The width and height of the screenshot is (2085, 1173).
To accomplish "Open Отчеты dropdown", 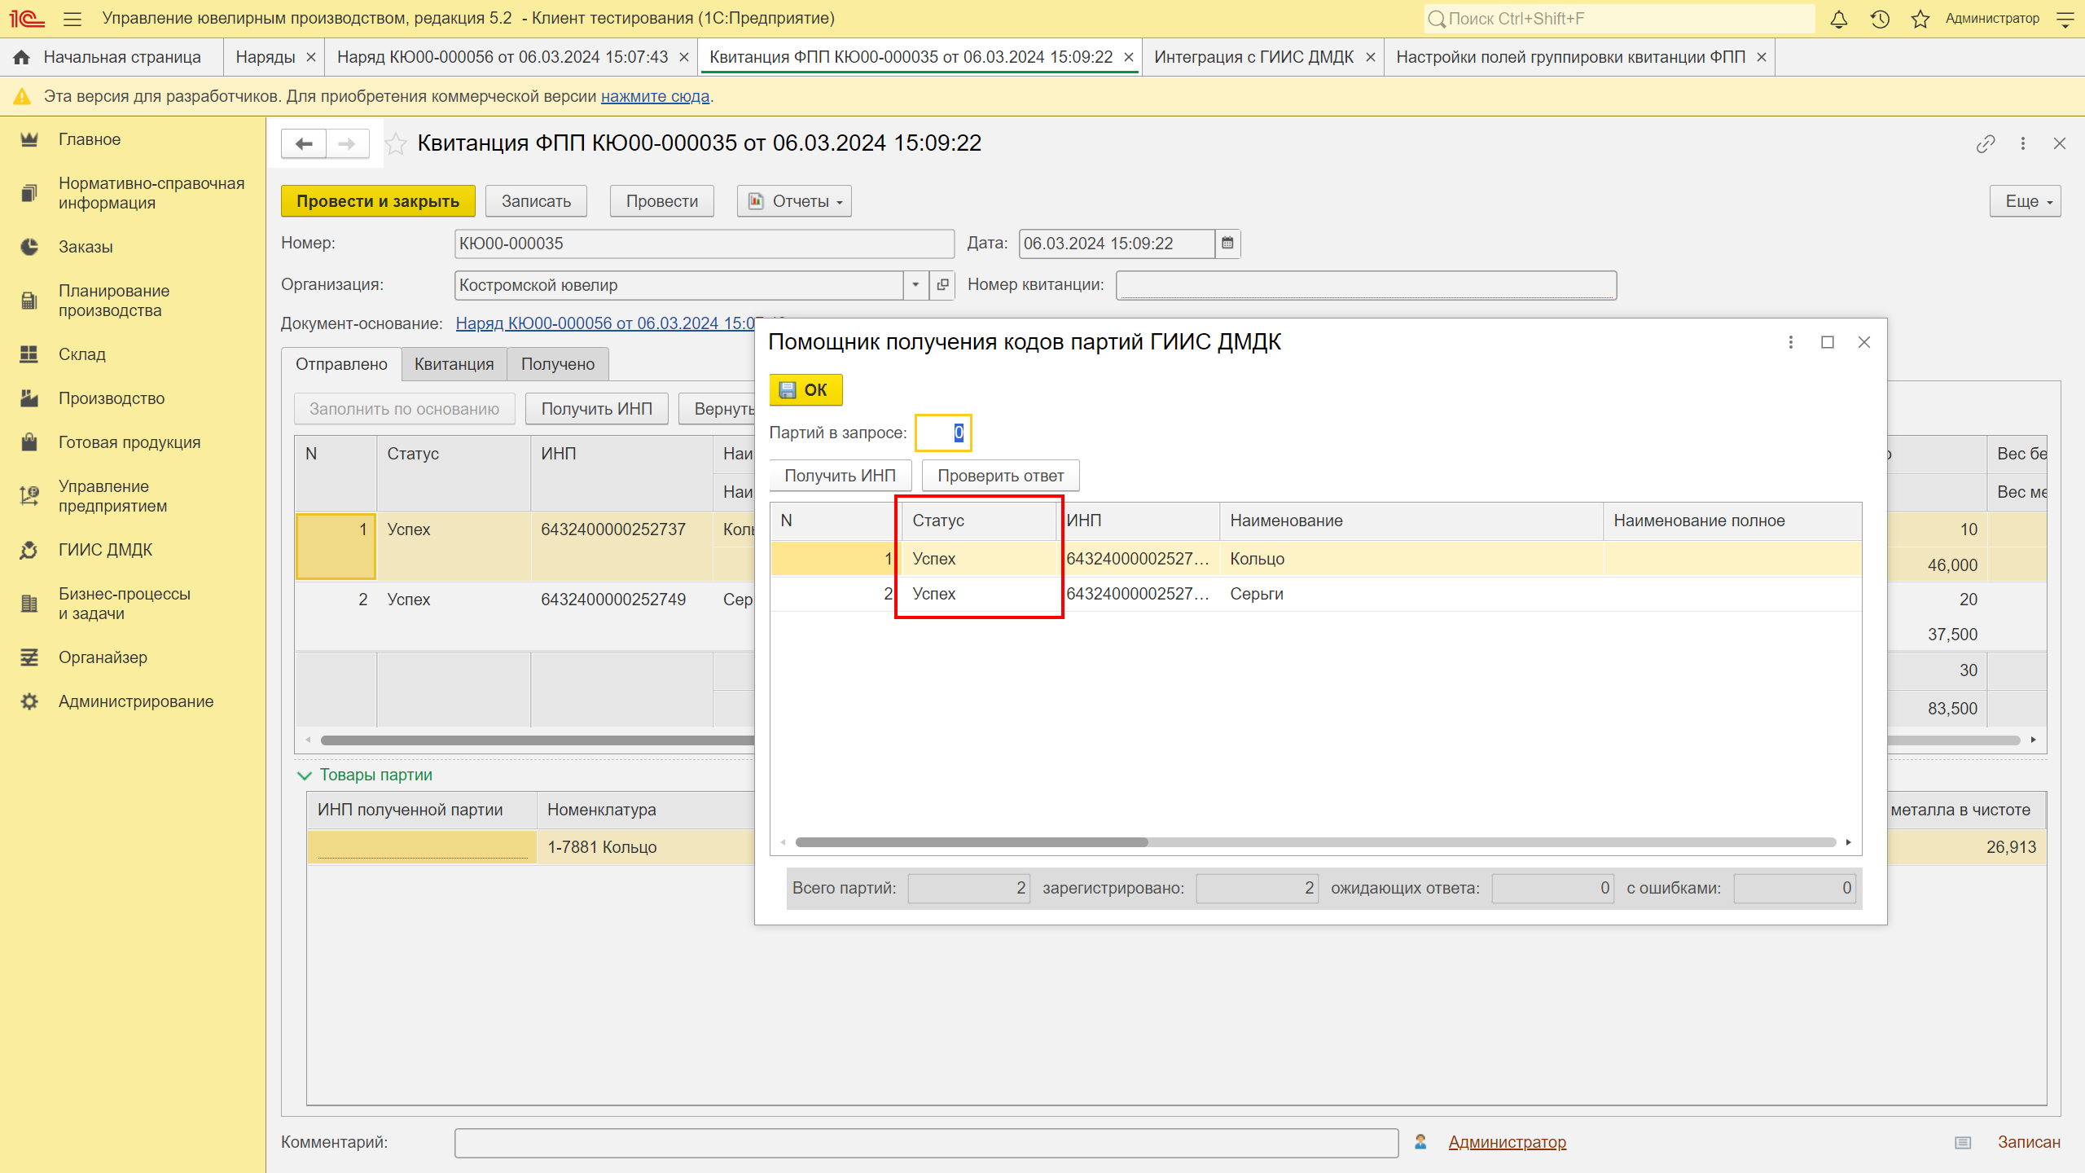I will coord(794,201).
